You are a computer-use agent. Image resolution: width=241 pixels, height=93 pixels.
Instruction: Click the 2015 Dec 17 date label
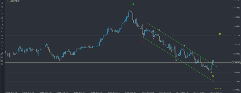[113, 92]
